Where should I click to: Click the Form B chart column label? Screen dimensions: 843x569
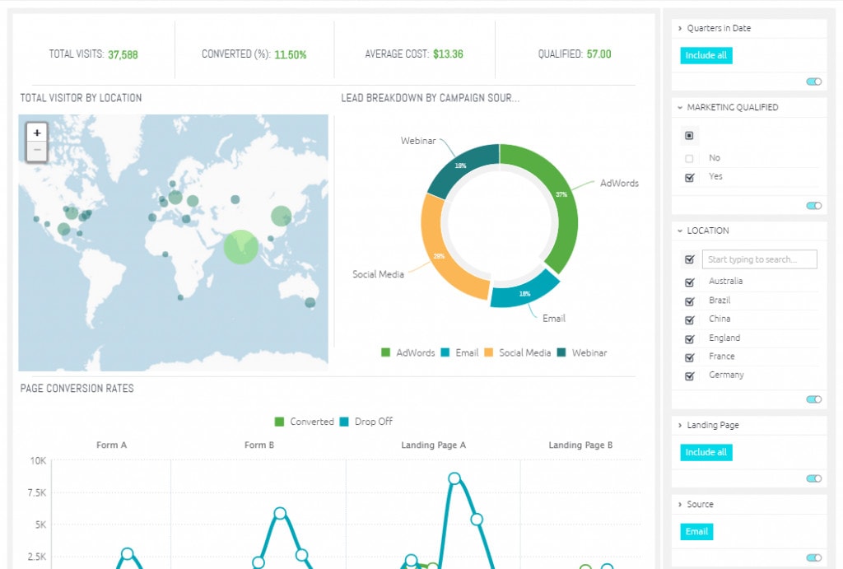click(259, 445)
